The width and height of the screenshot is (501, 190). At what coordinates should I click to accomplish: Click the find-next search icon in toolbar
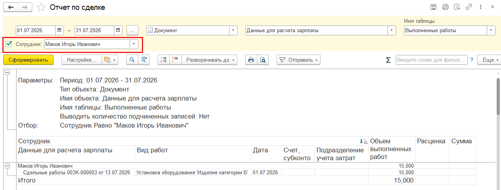pyautogui.click(x=144, y=60)
